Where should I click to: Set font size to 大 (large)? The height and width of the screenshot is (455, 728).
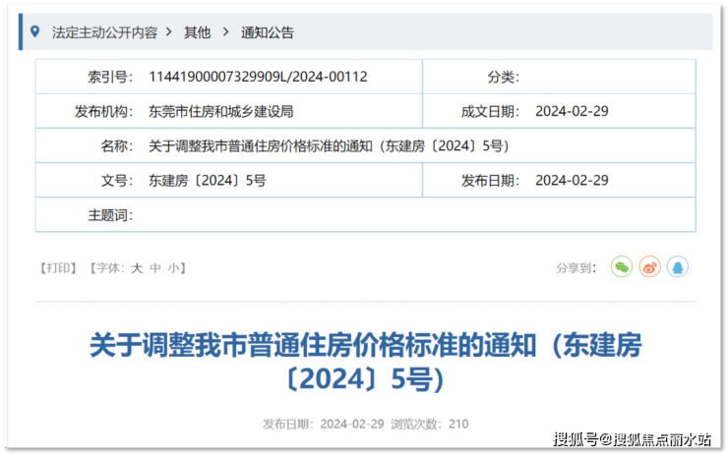click(x=138, y=267)
